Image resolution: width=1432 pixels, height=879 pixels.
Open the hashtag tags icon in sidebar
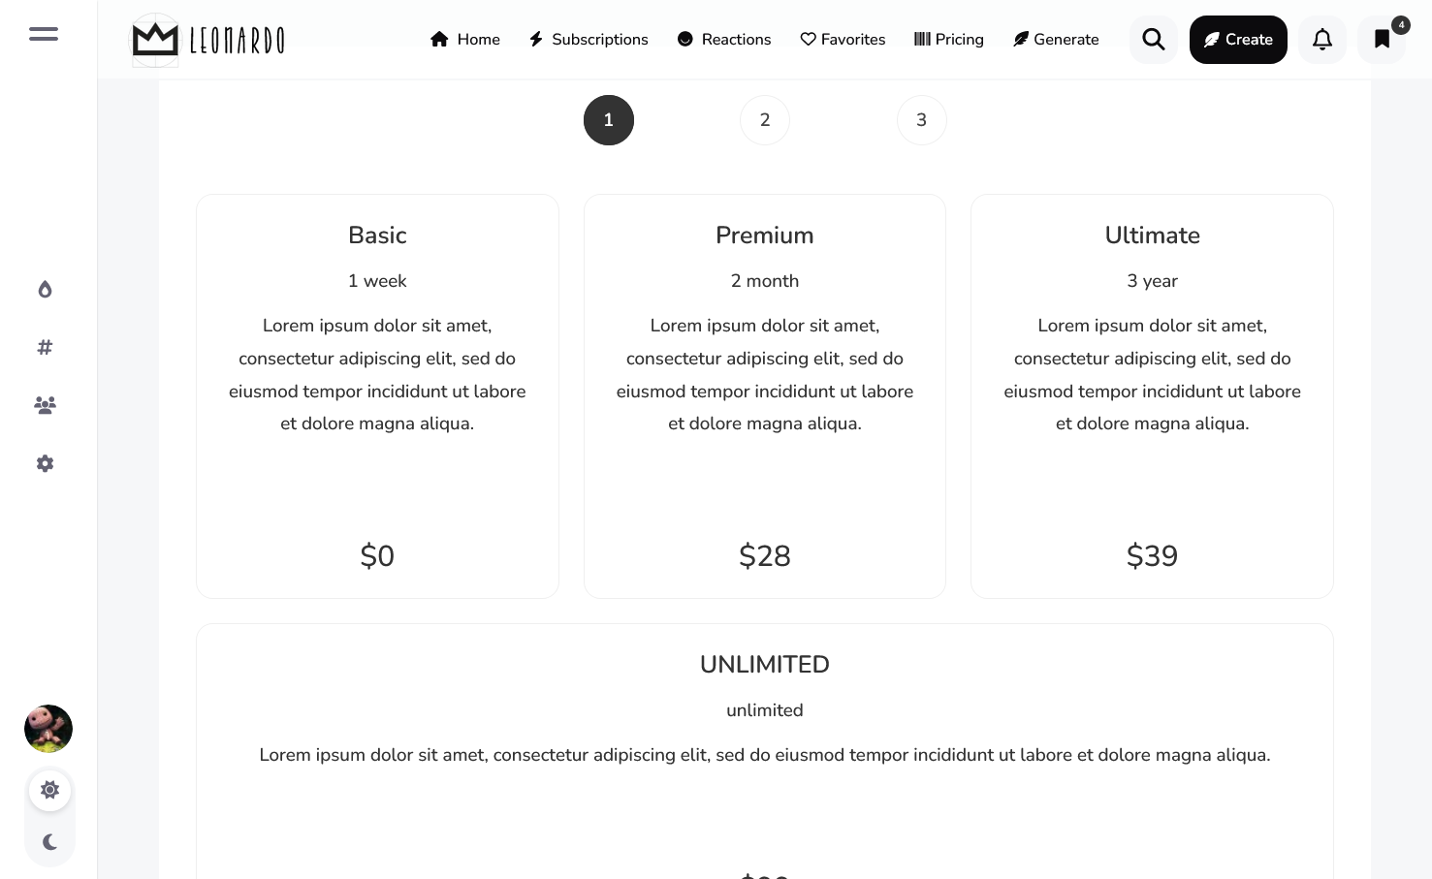tap(45, 347)
